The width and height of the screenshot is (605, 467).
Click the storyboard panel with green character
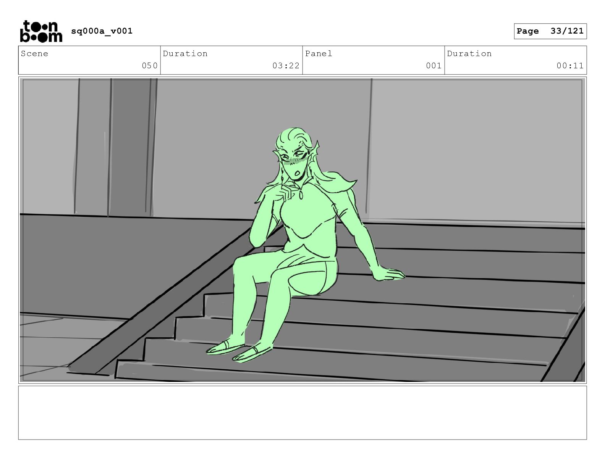302,230
